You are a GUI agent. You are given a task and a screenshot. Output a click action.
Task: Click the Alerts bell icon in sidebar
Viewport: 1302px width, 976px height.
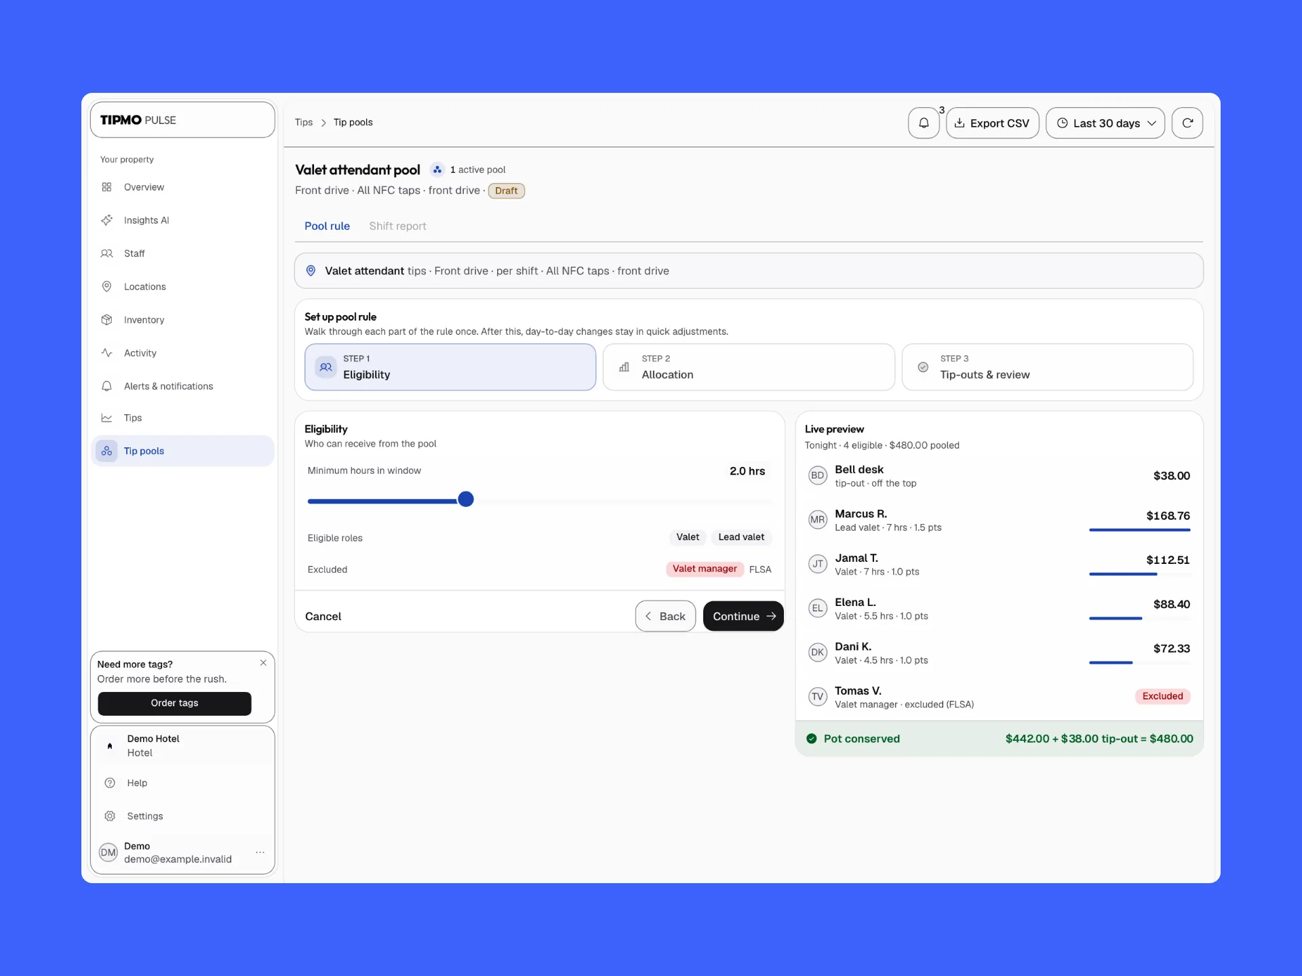106,386
